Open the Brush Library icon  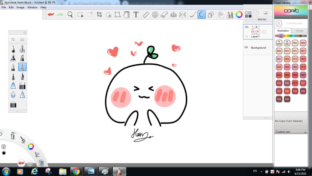click(22, 39)
